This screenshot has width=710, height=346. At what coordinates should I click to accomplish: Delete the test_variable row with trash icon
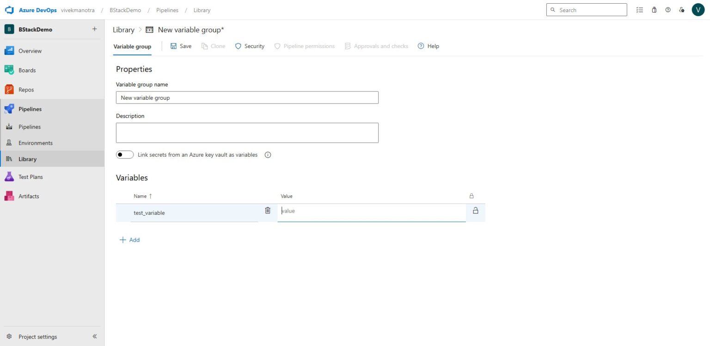[268, 211]
